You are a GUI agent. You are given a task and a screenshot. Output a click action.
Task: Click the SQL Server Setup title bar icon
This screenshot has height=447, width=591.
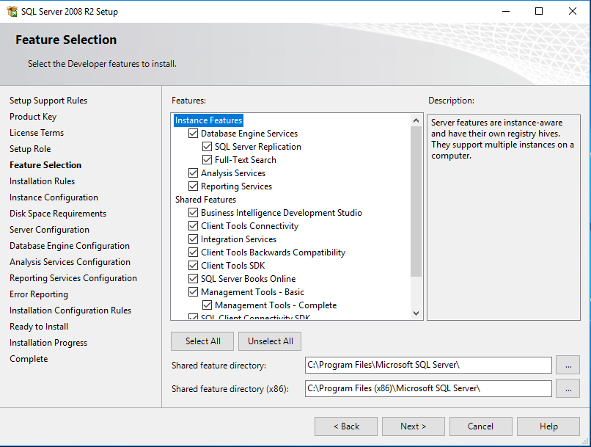tap(12, 11)
